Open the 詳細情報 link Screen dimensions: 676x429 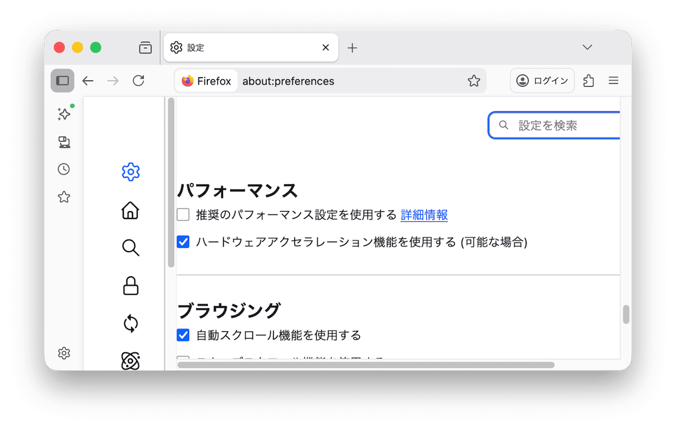coord(424,214)
